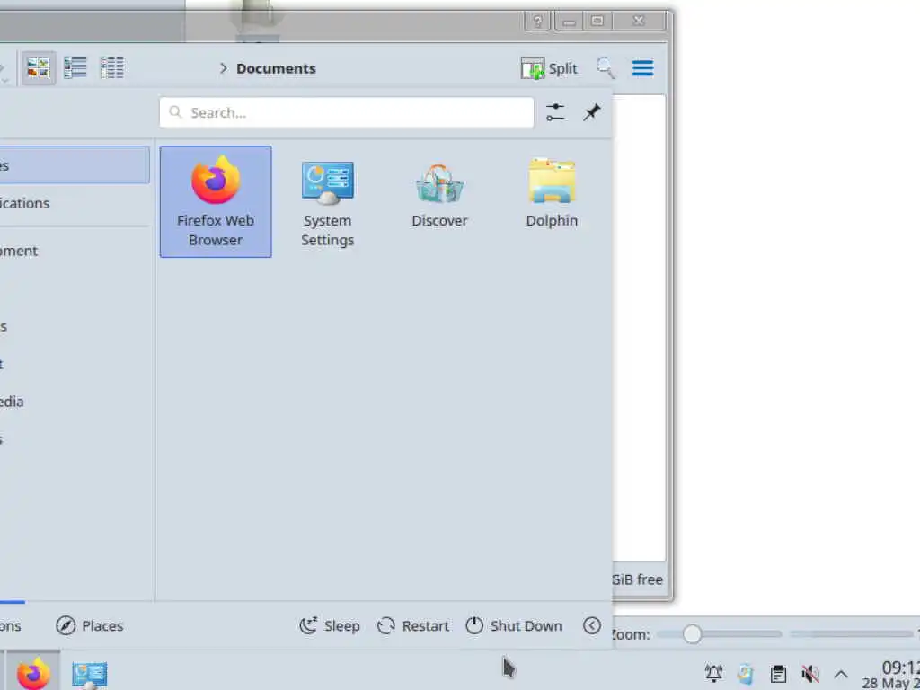The width and height of the screenshot is (920, 690).
Task: Click the Documents breadcrumb in Dolphin
Action: [276, 68]
